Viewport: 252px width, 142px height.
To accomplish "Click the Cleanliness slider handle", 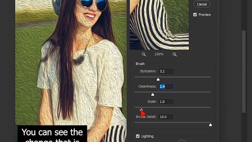I will tap(153, 95).
